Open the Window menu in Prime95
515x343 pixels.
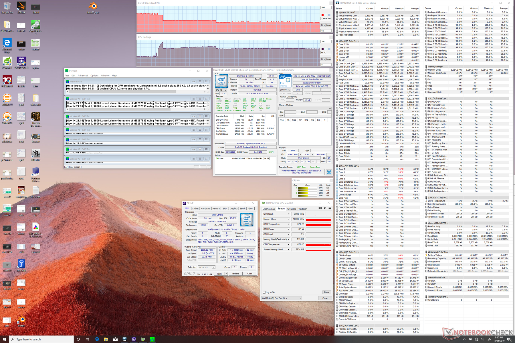(x=105, y=76)
